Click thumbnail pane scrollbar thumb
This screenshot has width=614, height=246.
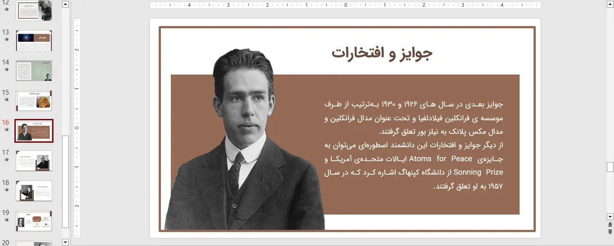coord(65,182)
